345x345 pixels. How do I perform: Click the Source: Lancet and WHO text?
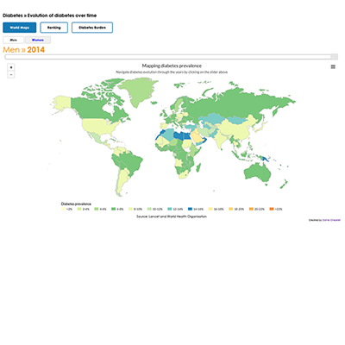coord(172,216)
